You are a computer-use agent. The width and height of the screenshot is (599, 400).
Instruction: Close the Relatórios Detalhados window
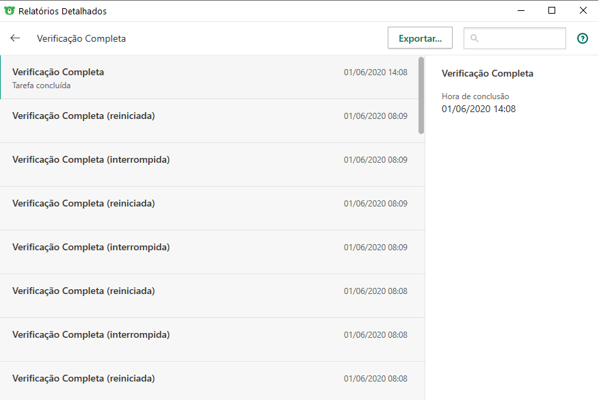tap(583, 10)
